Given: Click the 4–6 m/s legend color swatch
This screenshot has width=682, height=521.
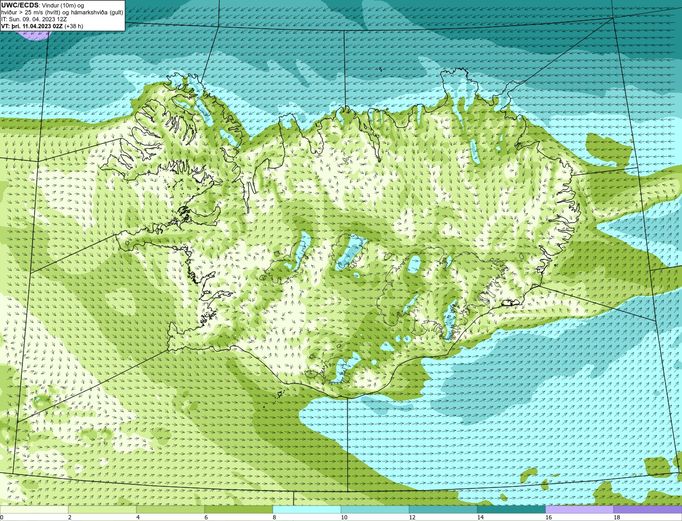Looking at the screenshot, I should click(170, 509).
